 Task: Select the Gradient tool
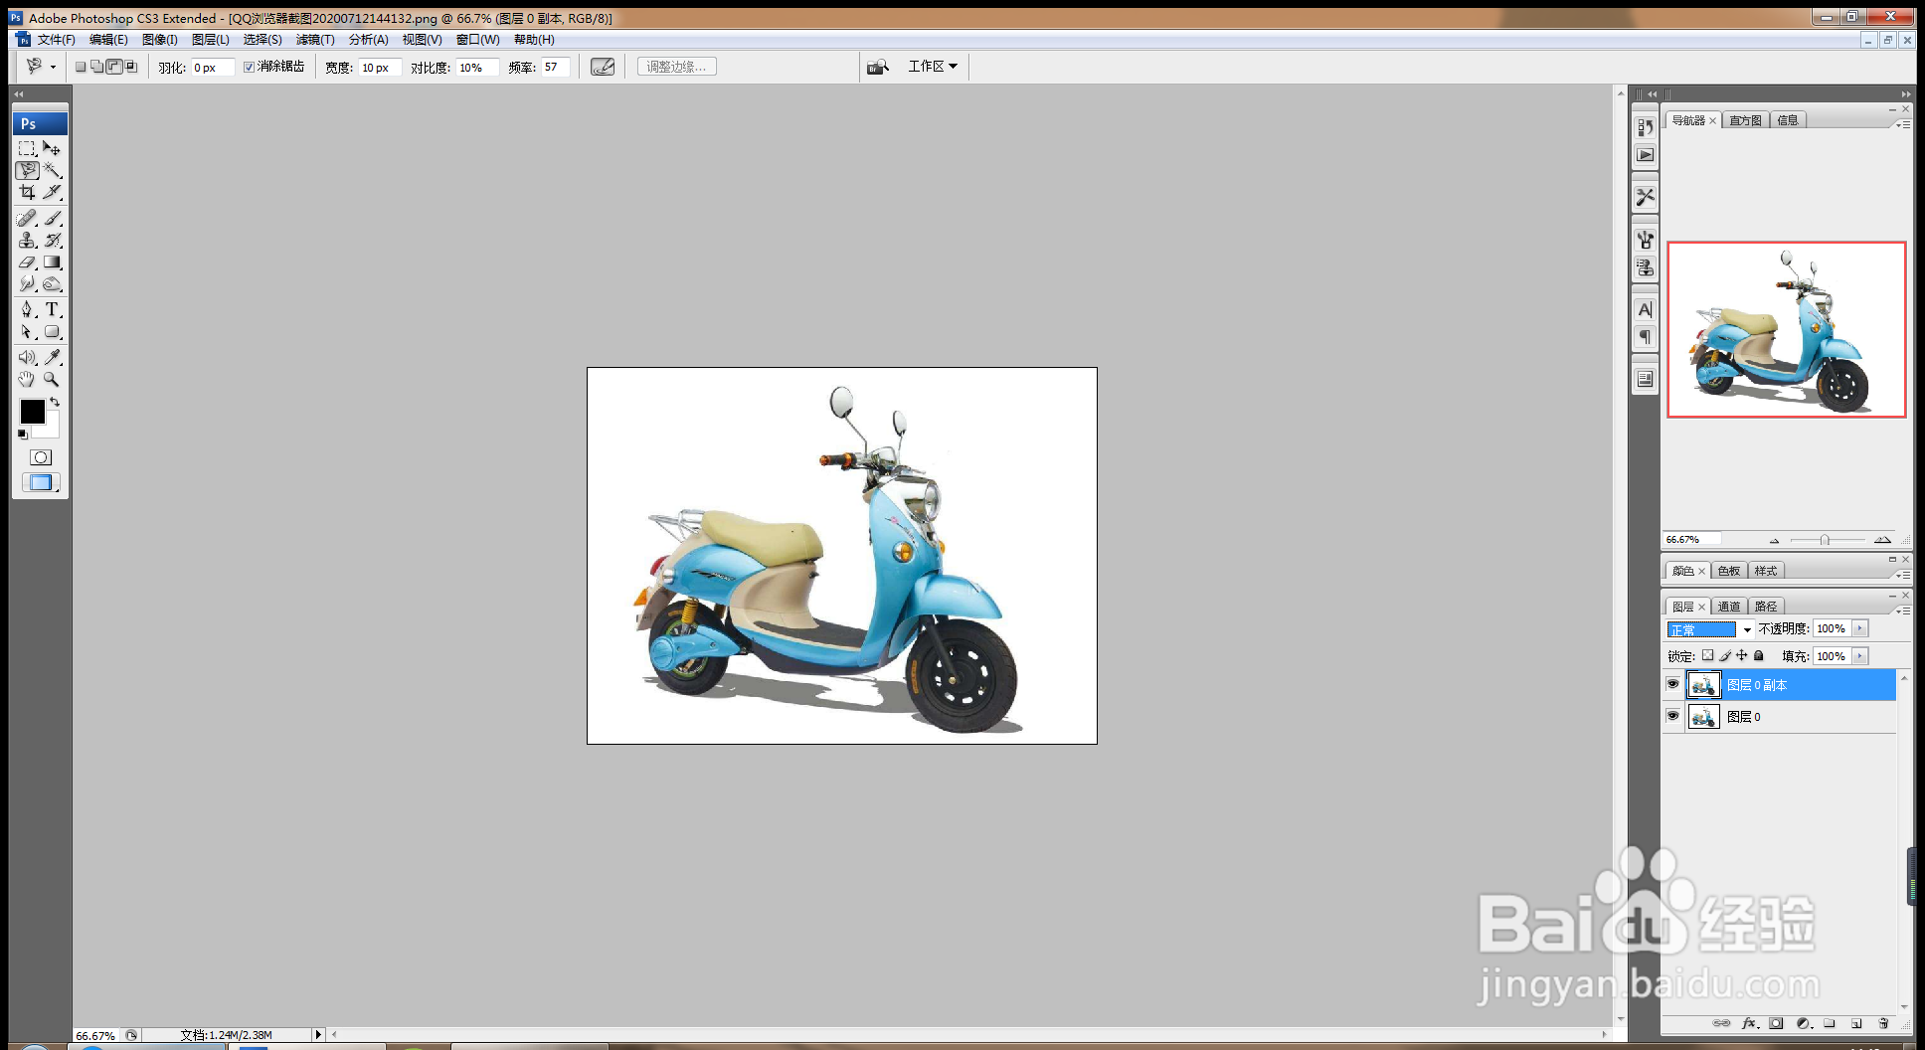pos(52,262)
